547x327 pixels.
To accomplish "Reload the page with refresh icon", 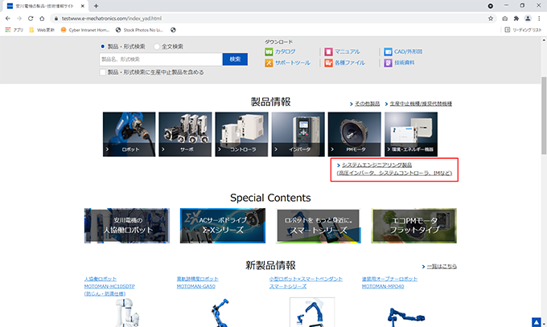I will 31,18.
